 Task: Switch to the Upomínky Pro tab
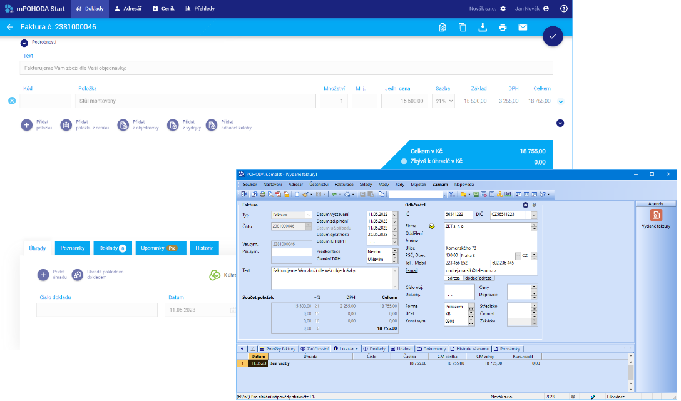pyautogui.click(x=161, y=248)
